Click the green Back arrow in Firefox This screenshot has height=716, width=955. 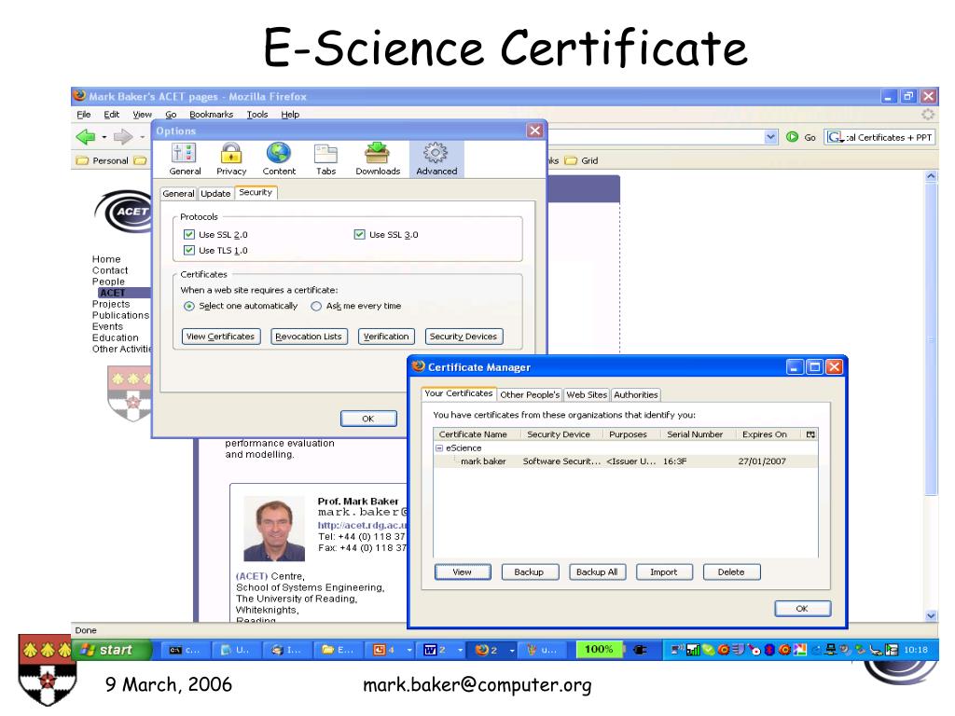click(x=86, y=137)
